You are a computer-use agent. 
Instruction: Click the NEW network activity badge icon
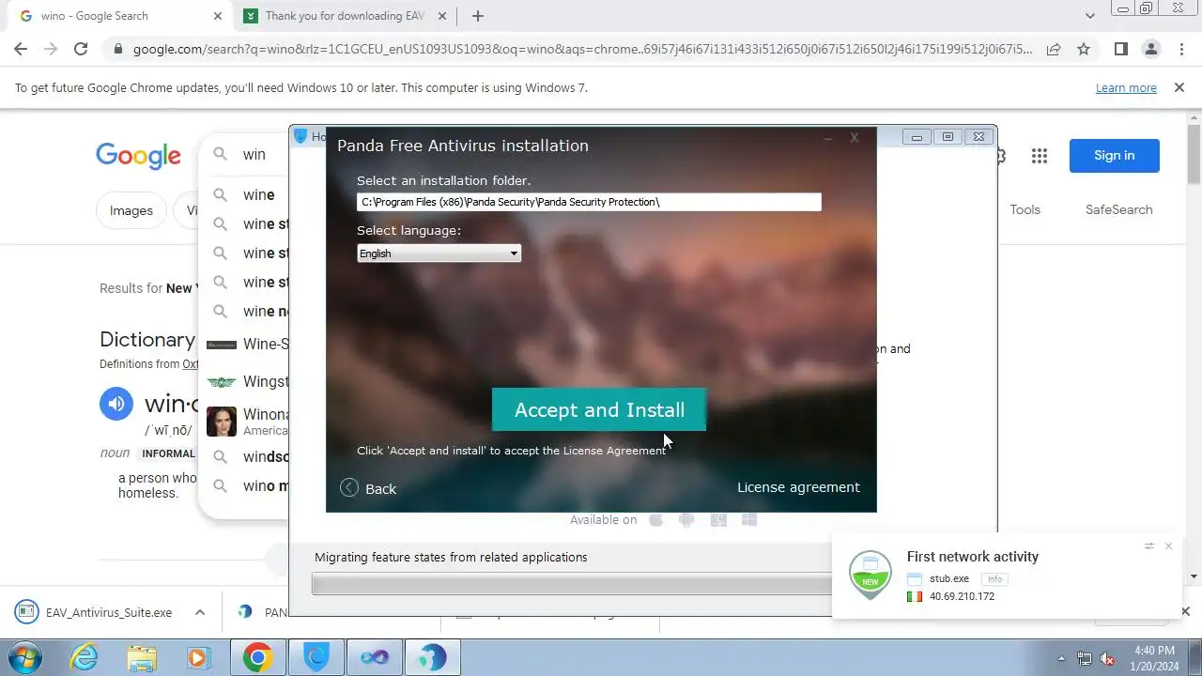tap(871, 575)
